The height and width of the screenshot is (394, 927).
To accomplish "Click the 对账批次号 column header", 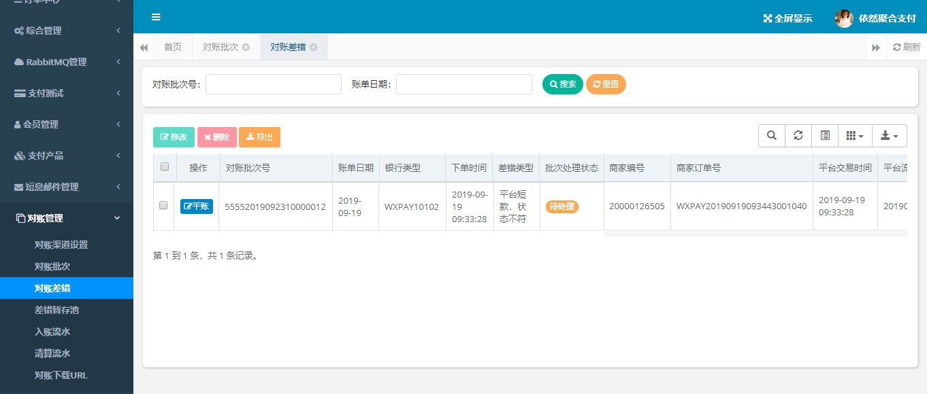I will 276,168.
